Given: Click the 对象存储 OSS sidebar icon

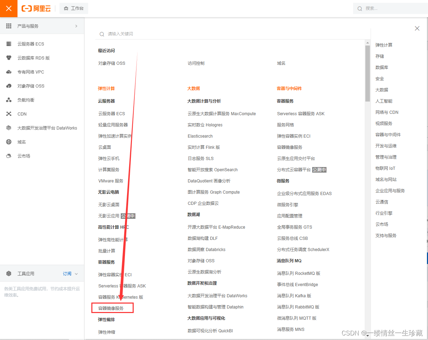Looking at the screenshot, I should [x=9, y=86].
